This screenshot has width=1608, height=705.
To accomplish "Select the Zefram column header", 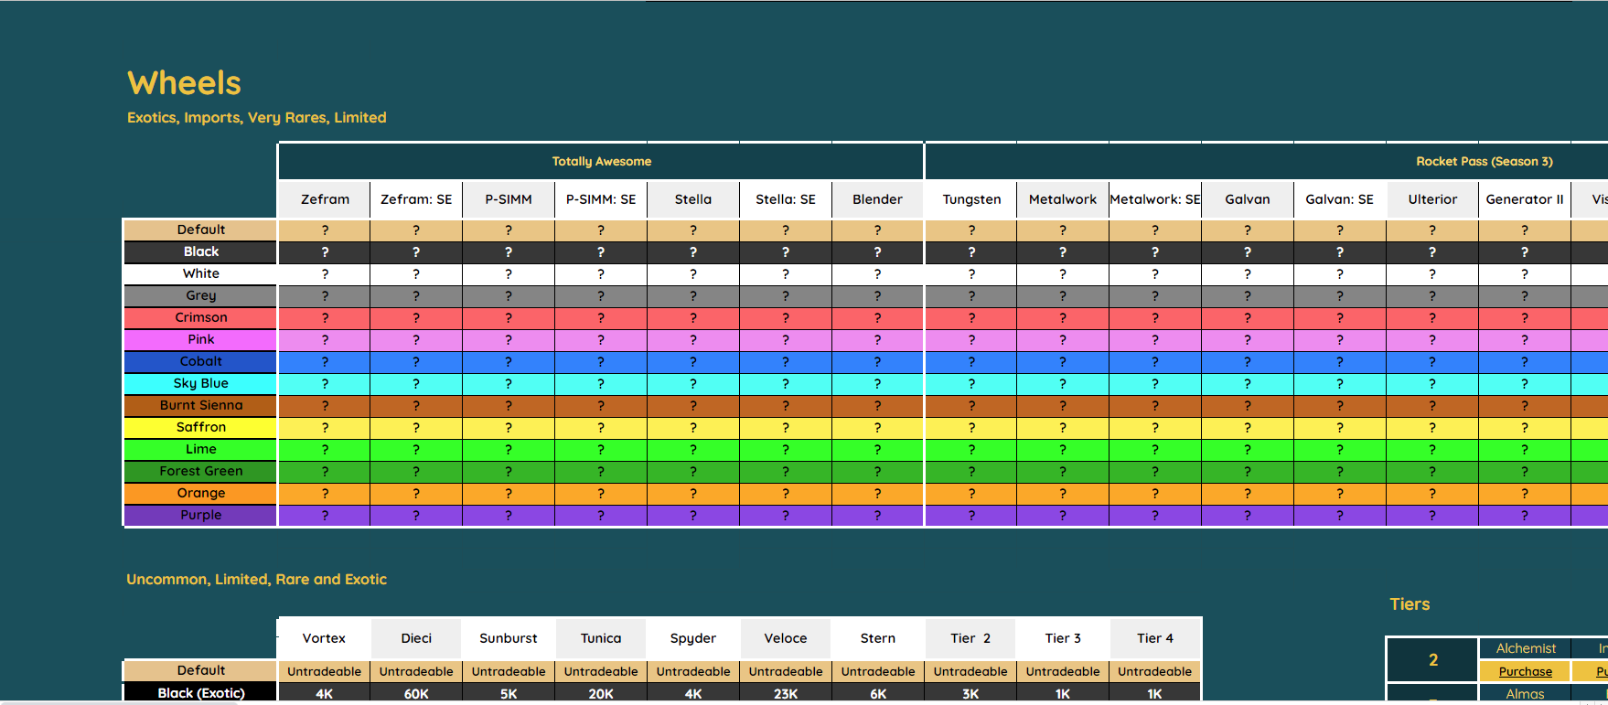I will pos(325,199).
